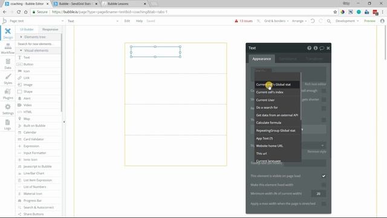Screen dimensions: 387x218
Task: Choose 'Current cell's Global stat' option
Action: pyautogui.click(x=278, y=85)
